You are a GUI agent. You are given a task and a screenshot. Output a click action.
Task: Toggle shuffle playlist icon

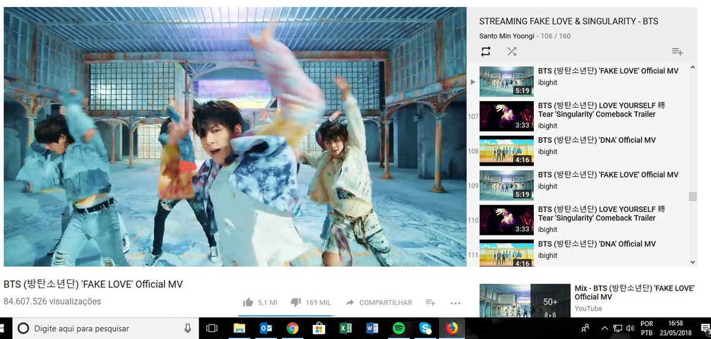512,51
